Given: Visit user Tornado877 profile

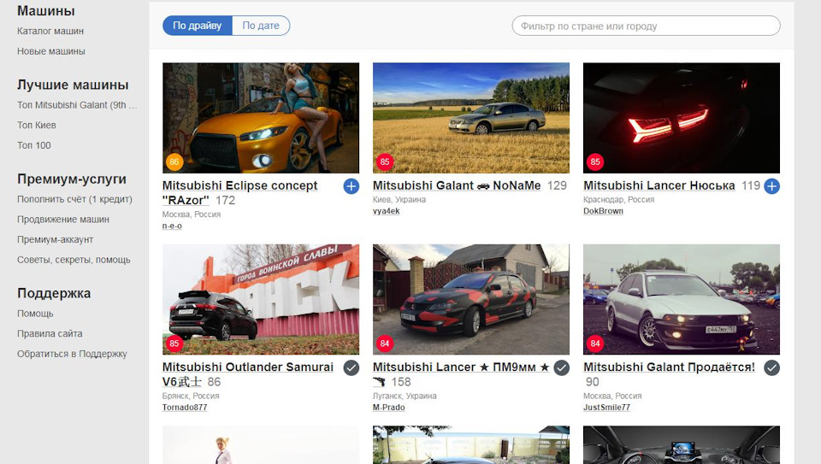Looking at the screenshot, I should (x=185, y=407).
